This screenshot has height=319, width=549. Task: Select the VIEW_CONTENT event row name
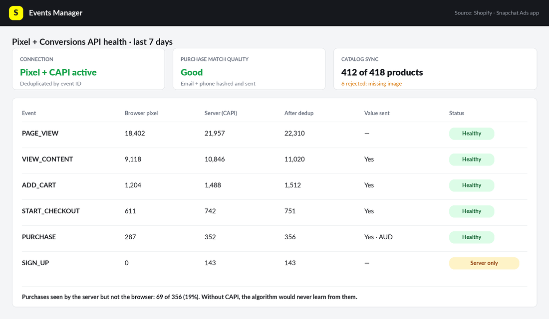(47, 159)
